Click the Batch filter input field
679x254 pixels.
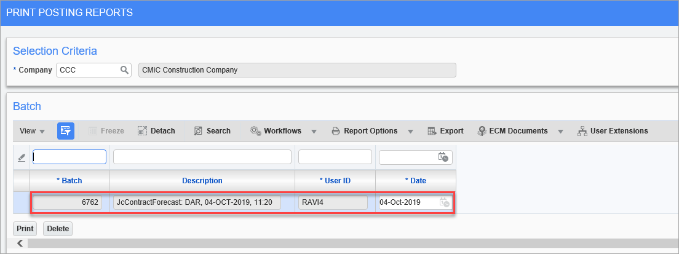tap(69, 157)
